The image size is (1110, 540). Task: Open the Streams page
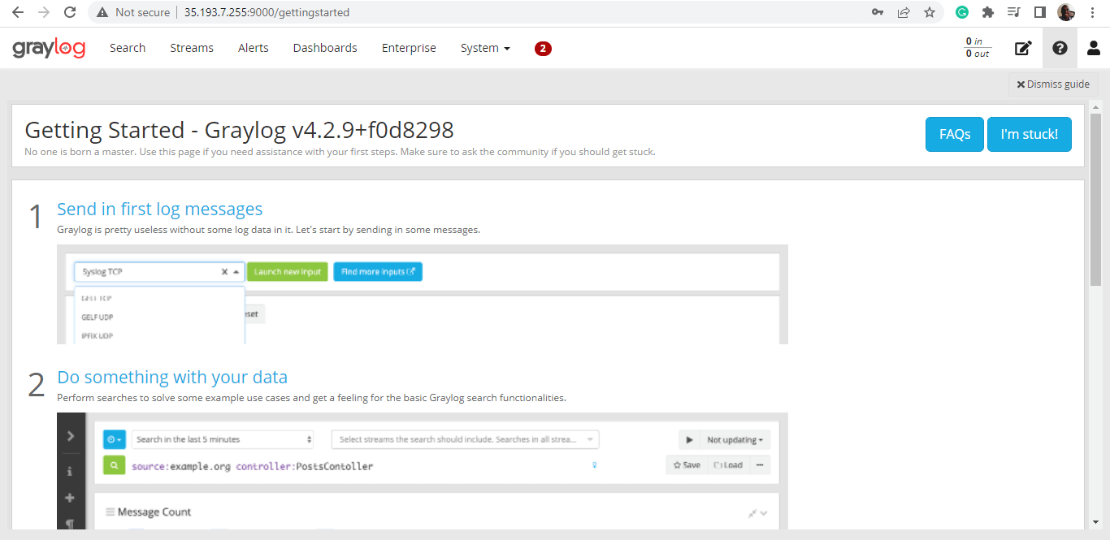tap(192, 48)
